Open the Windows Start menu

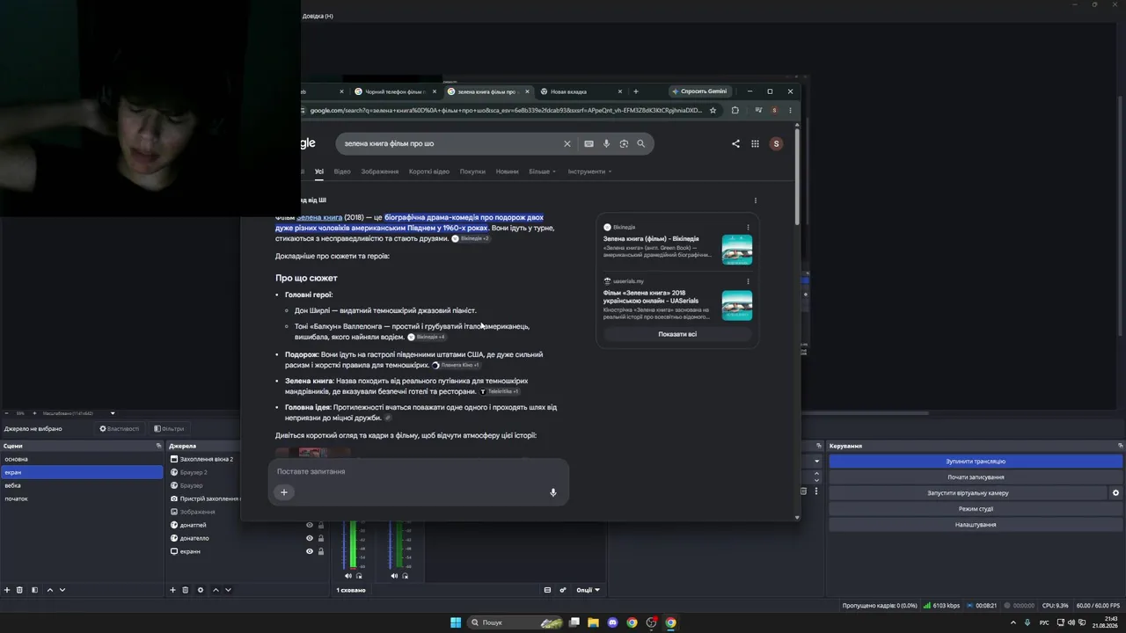456,622
